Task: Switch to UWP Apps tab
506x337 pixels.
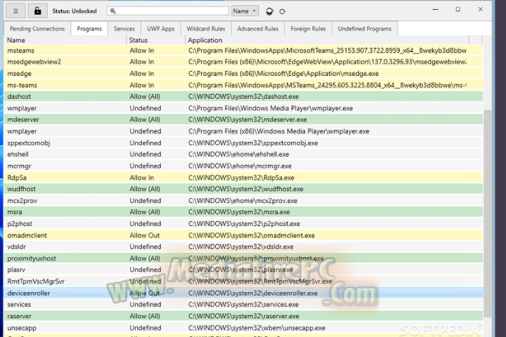Action: pyautogui.click(x=161, y=29)
